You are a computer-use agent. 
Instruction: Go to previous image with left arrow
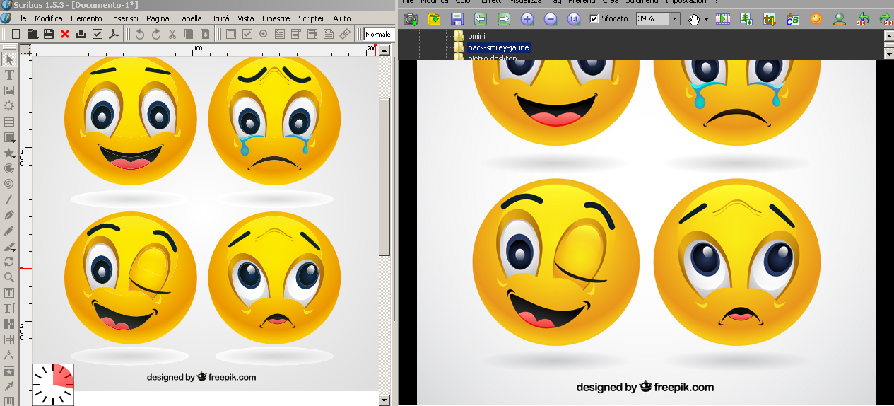click(480, 19)
